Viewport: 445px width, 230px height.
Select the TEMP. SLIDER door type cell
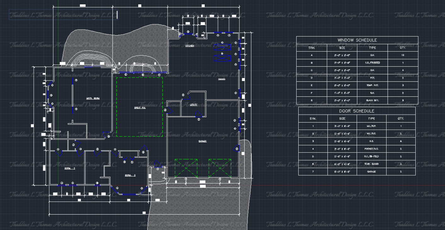tap(372, 164)
